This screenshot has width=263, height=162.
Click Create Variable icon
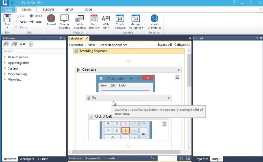[x=120, y=19]
